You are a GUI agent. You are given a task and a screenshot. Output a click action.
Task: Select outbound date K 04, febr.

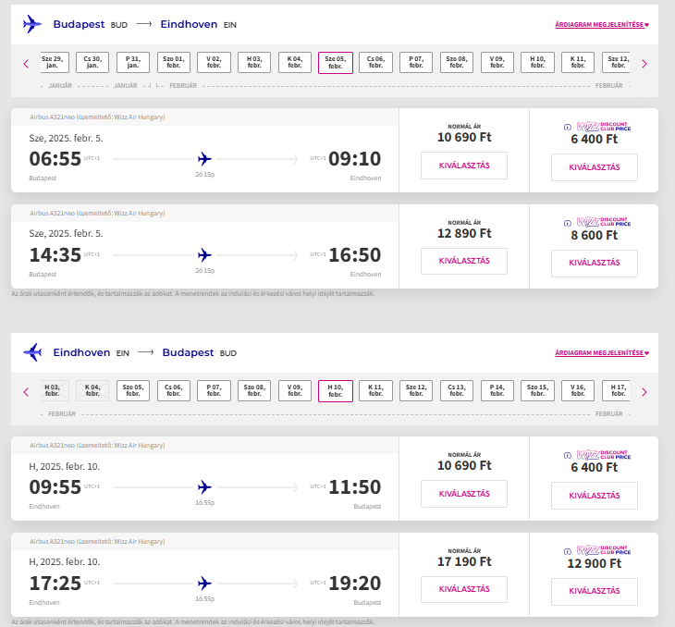(x=294, y=63)
